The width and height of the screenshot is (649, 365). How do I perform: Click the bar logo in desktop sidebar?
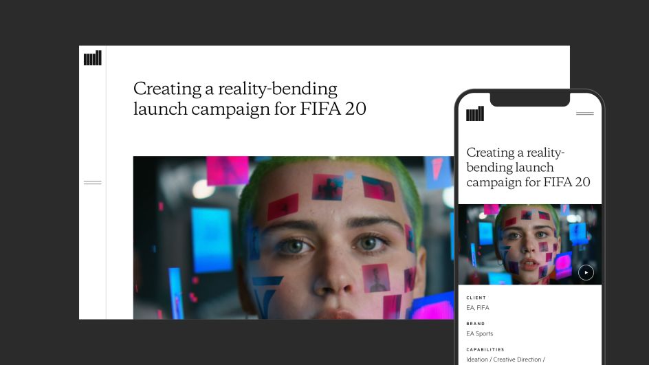92,58
